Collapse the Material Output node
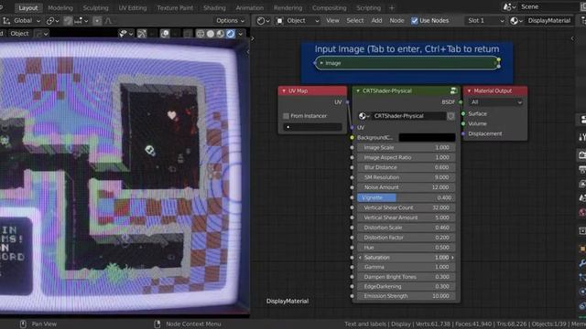The width and height of the screenshot is (586, 329). [470, 91]
